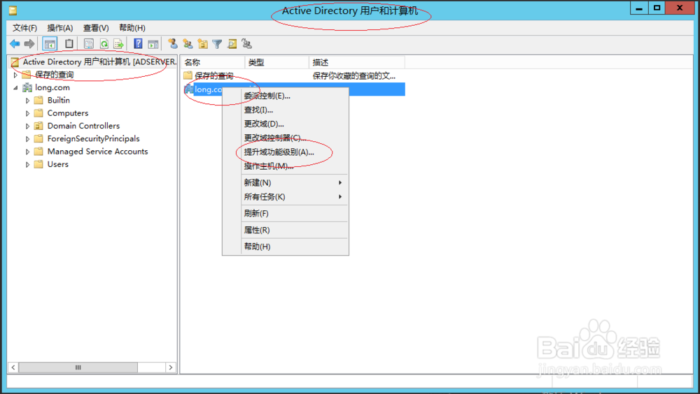Choose 刷新(F) from context menu

point(286,214)
